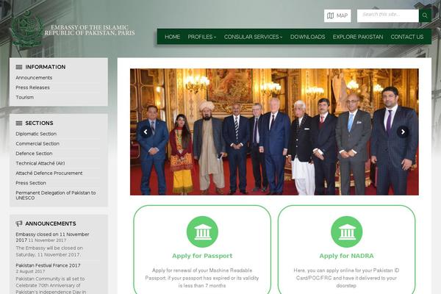
Task: Click the INFORMATION heading list icon
Action: pos(19,67)
